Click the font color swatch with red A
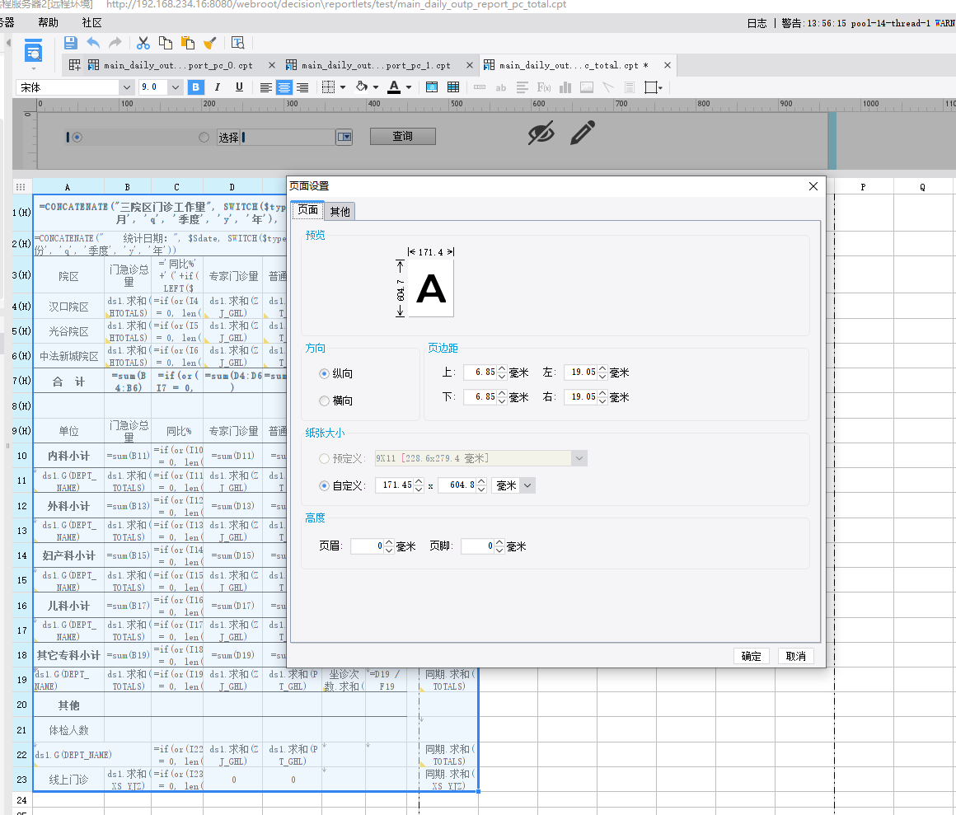Image resolution: width=956 pixels, height=815 pixels. pyautogui.click(x=394, y=87)
